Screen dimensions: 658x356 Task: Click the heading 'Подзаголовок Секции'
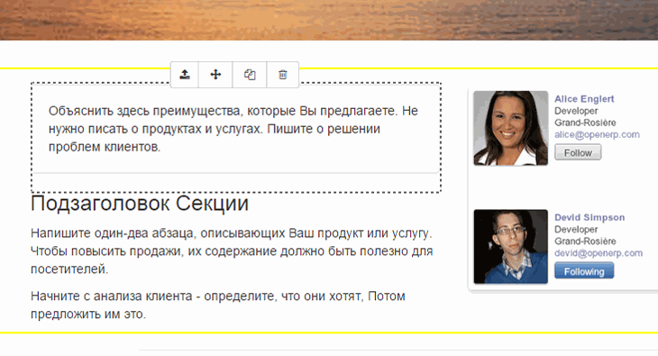click(140, 204)
